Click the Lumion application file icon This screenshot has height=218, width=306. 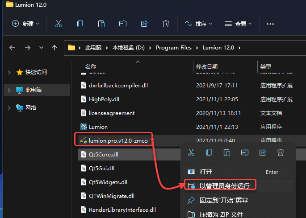[84, 127]
